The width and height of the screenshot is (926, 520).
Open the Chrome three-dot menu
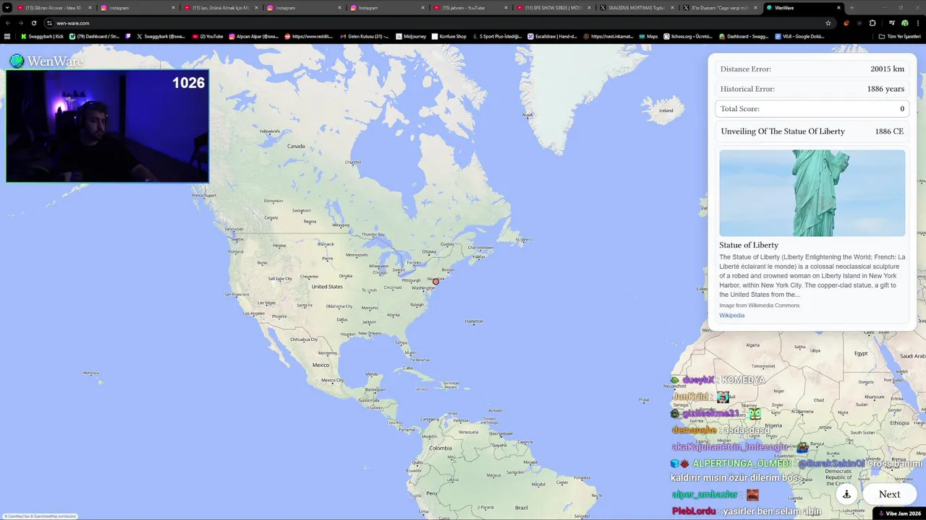click(x=917, y=23)
